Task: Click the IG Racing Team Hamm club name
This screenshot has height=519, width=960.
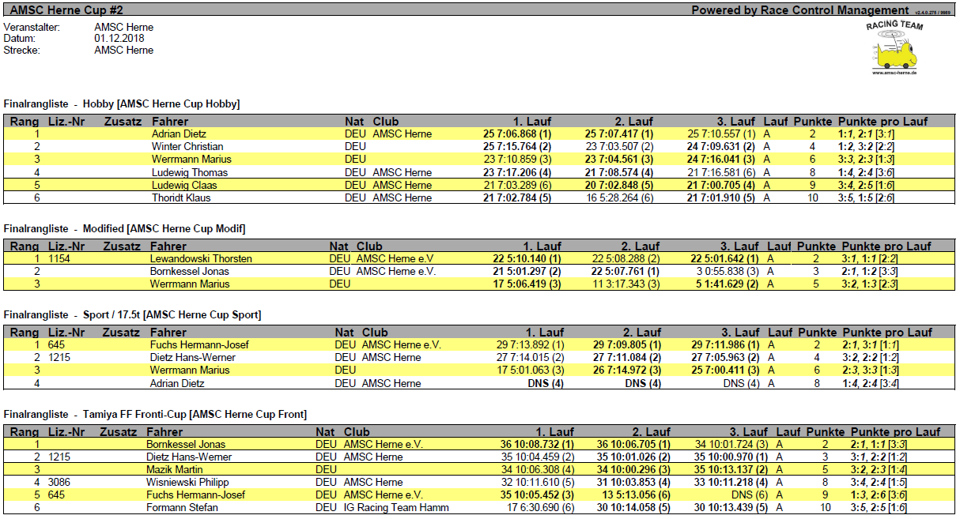Action: [396, 508]
